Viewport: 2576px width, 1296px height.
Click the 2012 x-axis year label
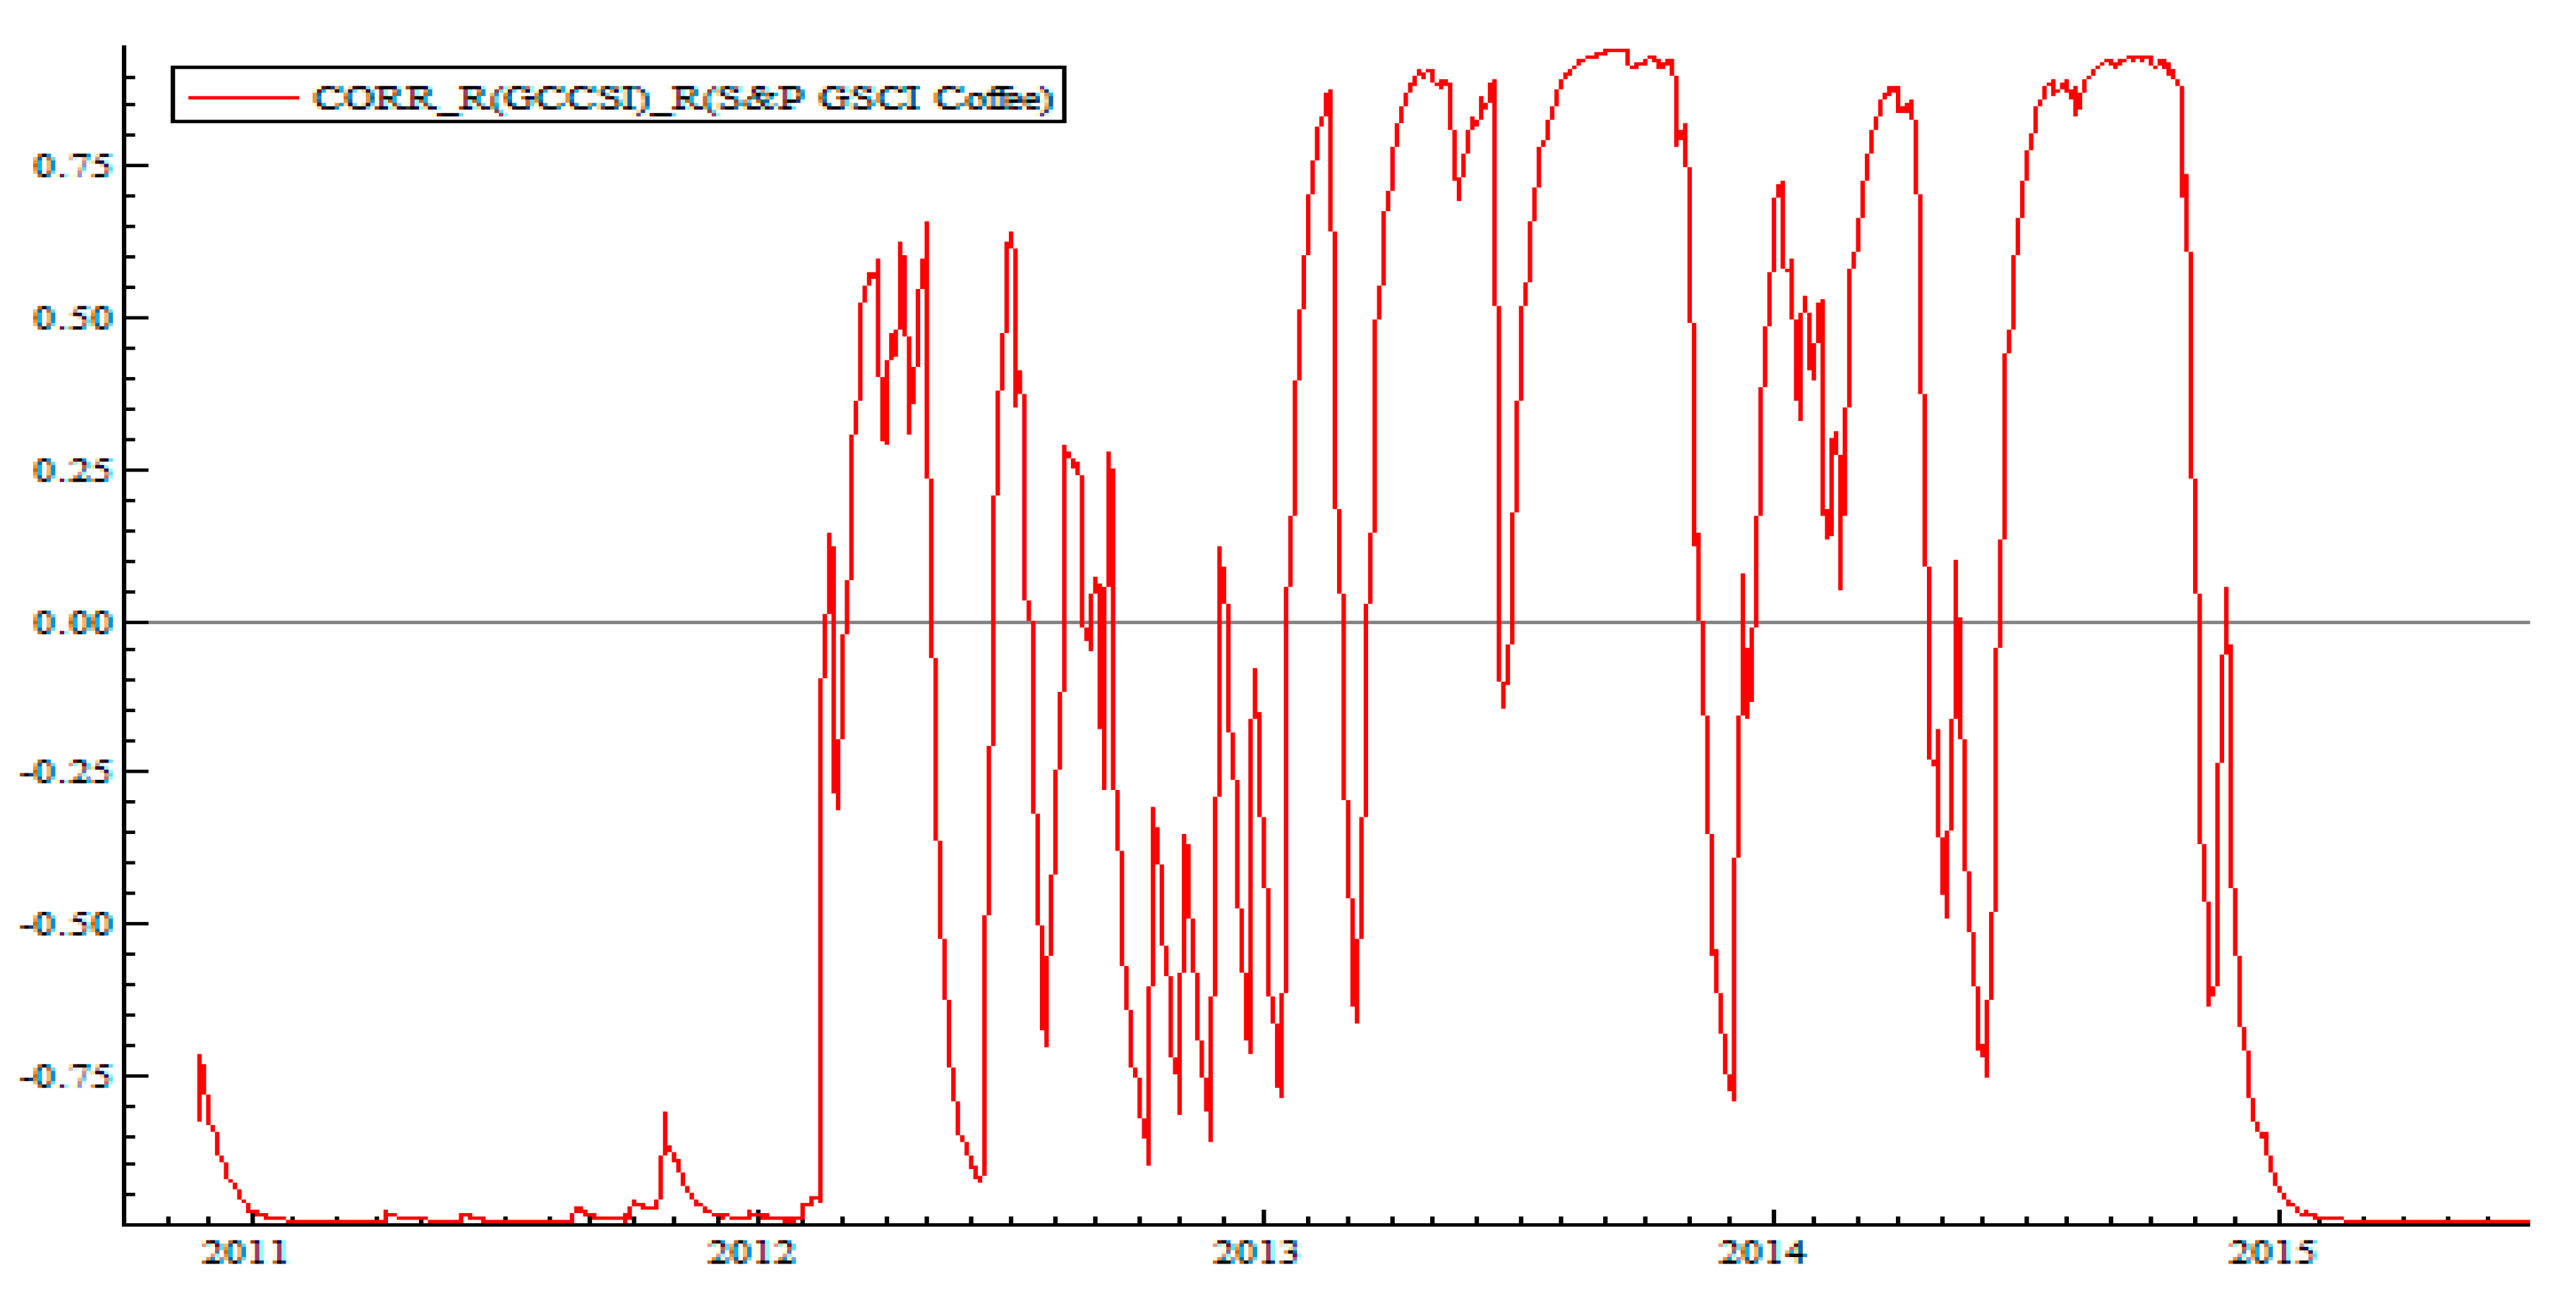coord(751,1251)
